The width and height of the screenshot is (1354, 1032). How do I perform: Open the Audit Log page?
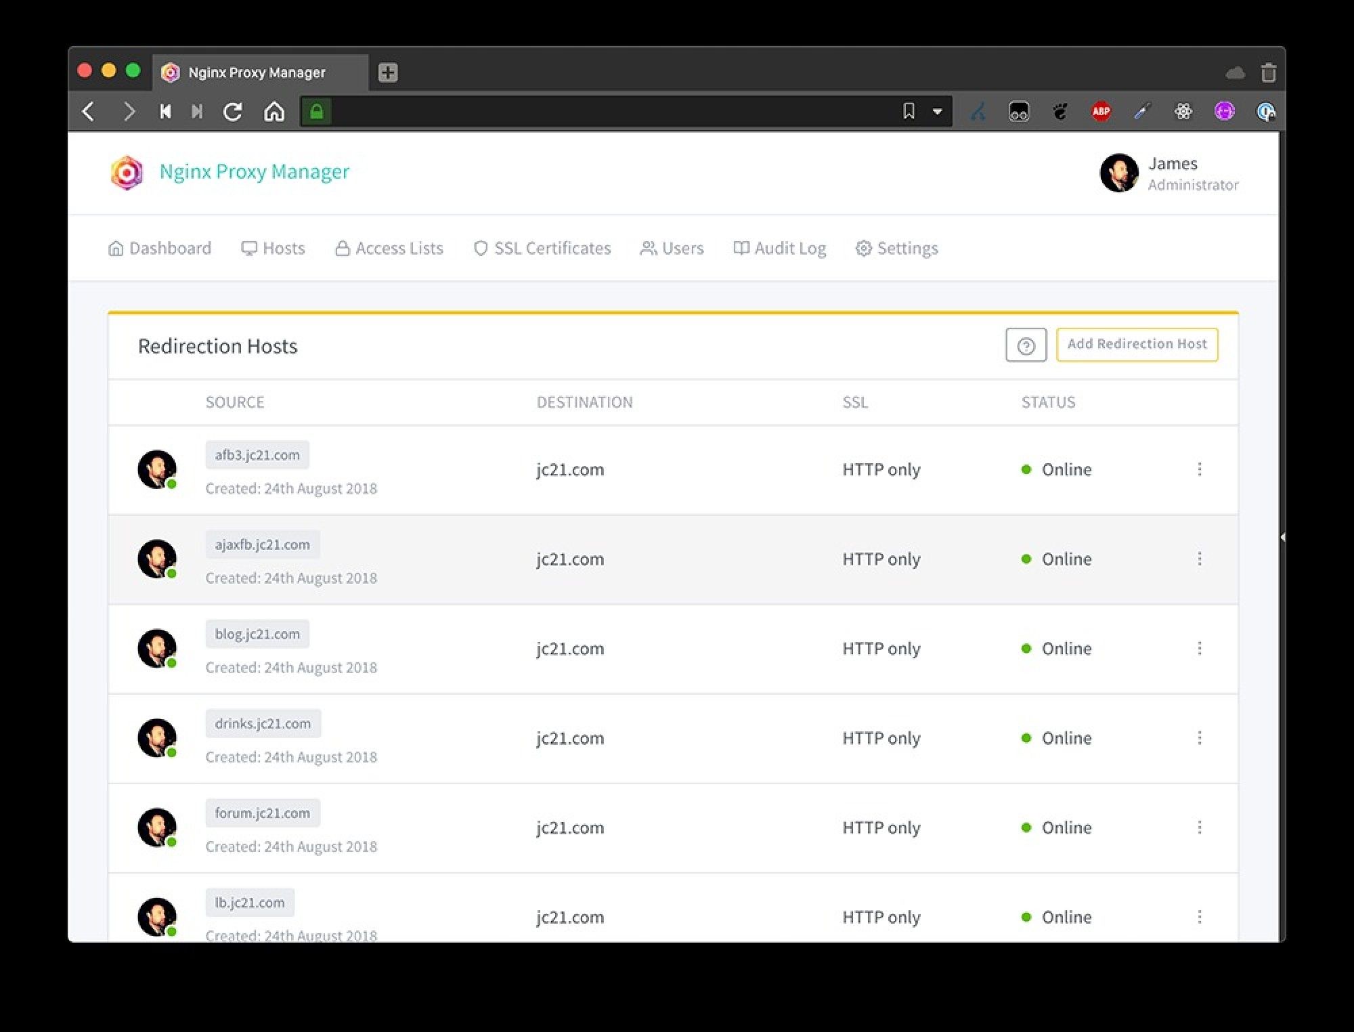[780, 249]
